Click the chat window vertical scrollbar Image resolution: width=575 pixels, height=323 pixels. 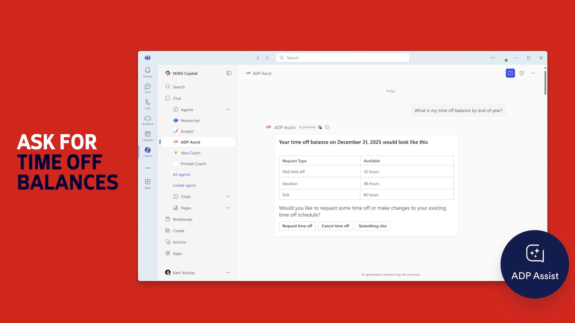coord(545,82)
